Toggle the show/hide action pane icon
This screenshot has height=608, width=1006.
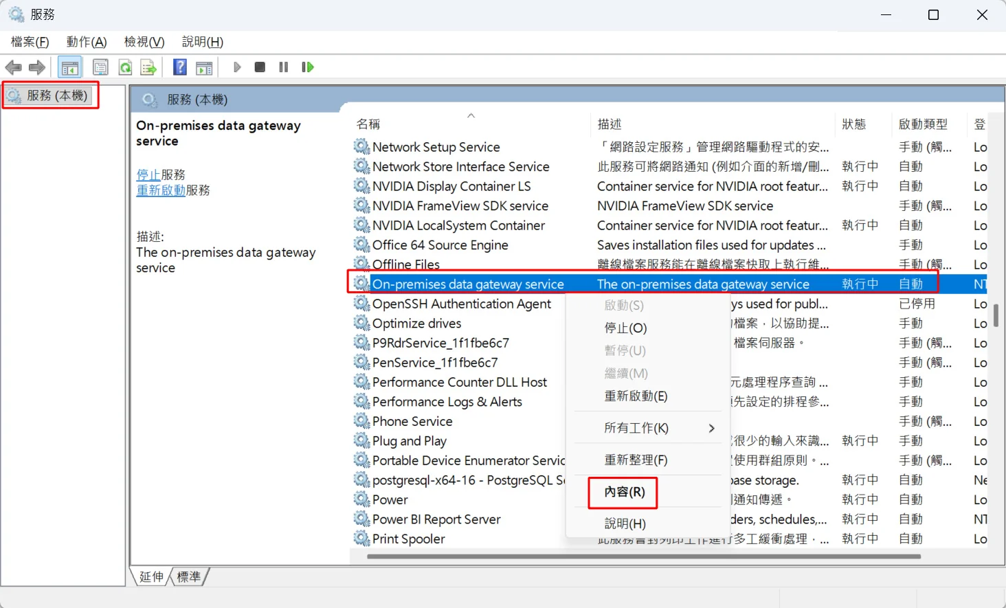click(204, 67)
